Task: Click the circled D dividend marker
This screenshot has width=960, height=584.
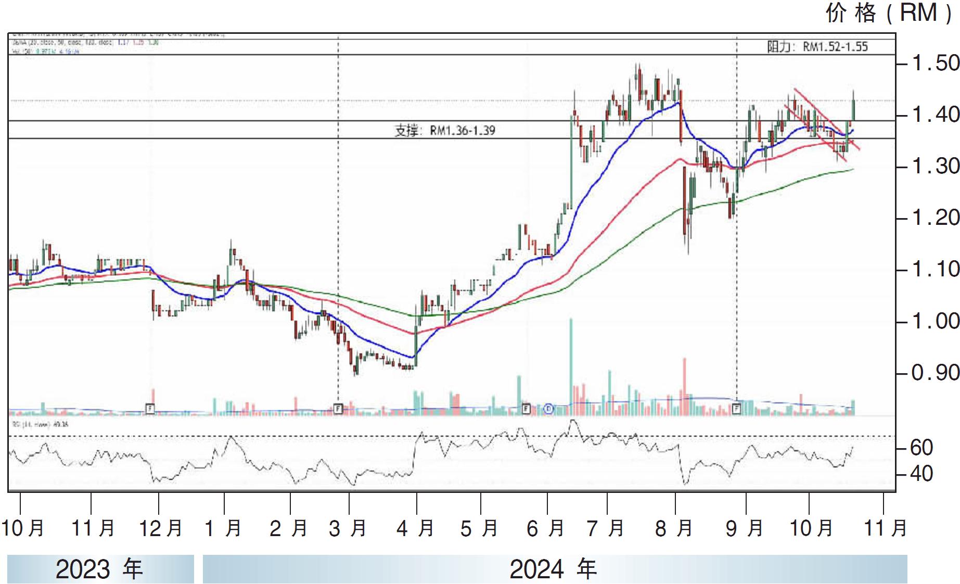Action: pos(548,409)
